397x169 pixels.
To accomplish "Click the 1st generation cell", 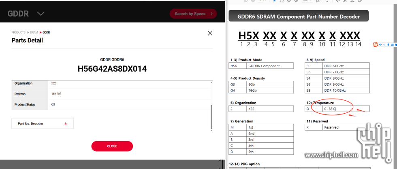I will [x=270, y=127].
